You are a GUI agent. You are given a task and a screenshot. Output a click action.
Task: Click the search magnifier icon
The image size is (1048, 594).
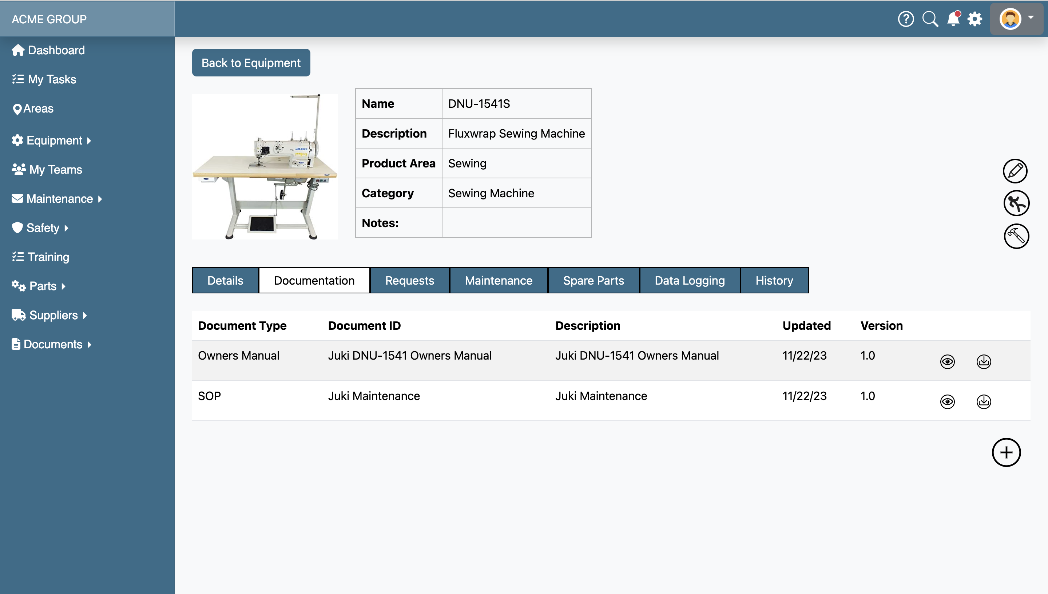coord(930,19)
